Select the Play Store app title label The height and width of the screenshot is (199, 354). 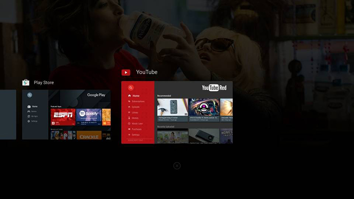pos(44,83)
